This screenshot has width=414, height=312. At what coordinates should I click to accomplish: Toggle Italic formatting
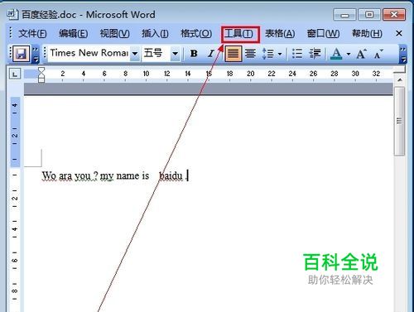tap(211, 54)
